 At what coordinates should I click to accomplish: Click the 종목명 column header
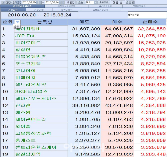pyautogui.click(x=45, y=22)
